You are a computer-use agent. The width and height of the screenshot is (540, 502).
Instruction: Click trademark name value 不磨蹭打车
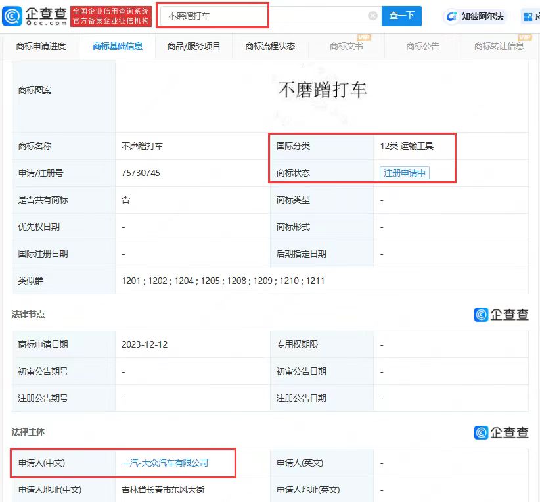point(142,146)
